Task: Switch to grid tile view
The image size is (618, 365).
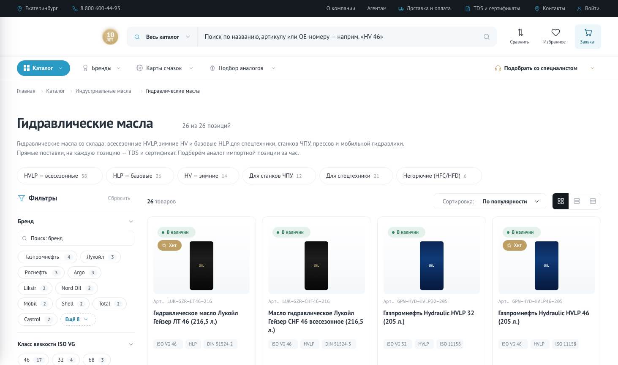Action: pos(561,201)
